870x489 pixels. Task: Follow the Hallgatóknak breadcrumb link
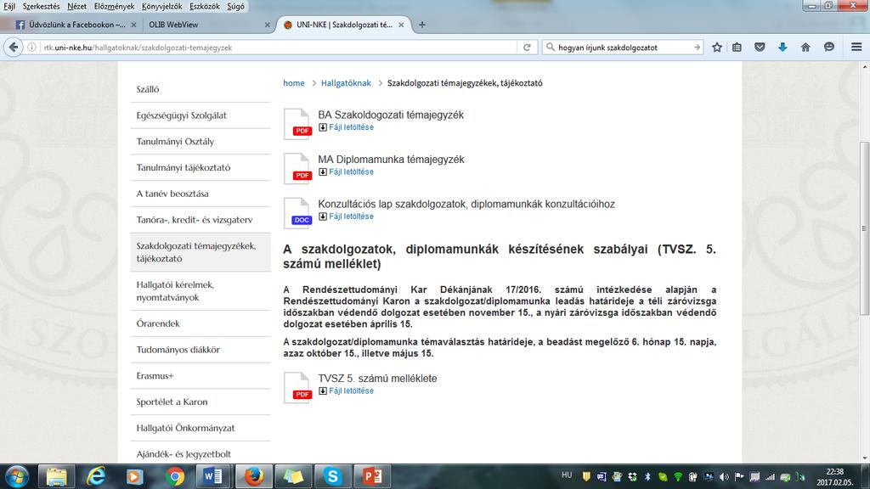pyautogui.click(x=346, y=82)
